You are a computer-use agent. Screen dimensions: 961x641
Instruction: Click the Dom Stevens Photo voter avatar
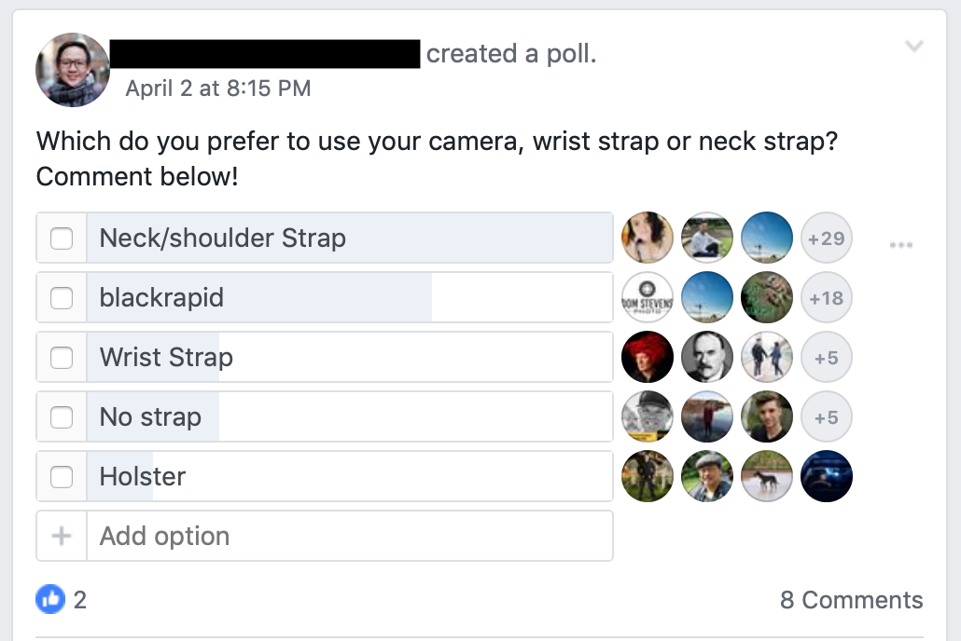point(648,298)
